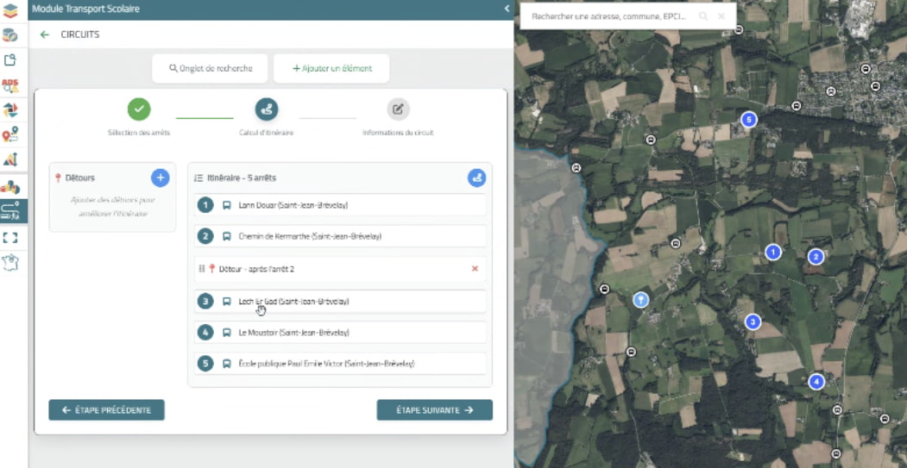The image size is (907, 468).
Task: Remove the detour after stop 2
Action: 475,269
